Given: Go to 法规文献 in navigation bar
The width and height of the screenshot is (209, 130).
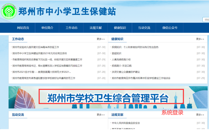Looking at the screenshot, I should click(x=96, y=28).
